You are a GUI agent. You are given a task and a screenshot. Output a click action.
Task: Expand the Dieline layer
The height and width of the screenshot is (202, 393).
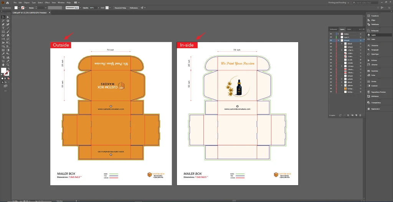(x=338, y=34)
